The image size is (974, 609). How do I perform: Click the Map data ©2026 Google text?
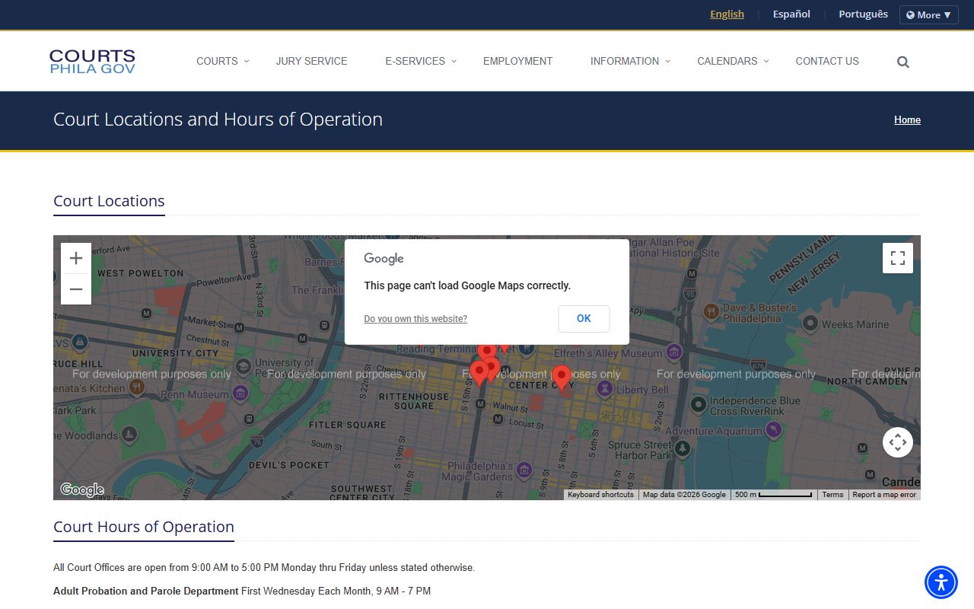pyautogui.click(x=684, y=495)
